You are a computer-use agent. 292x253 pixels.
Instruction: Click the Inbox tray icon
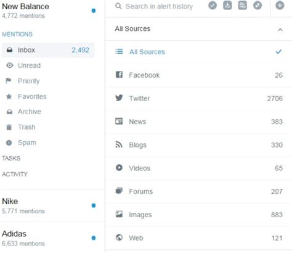(9, 50)
